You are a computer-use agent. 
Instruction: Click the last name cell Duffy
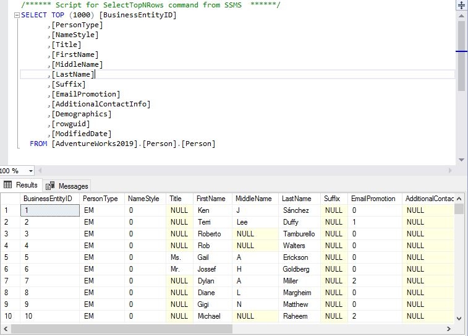coord(299,222)
